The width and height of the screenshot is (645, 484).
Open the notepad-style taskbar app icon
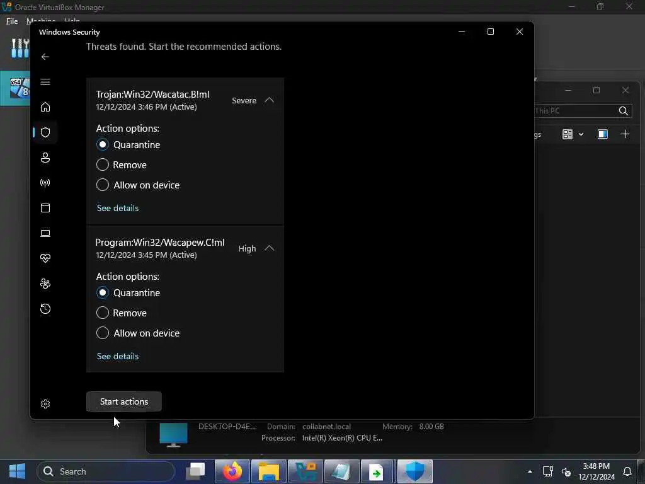point(341,471)
